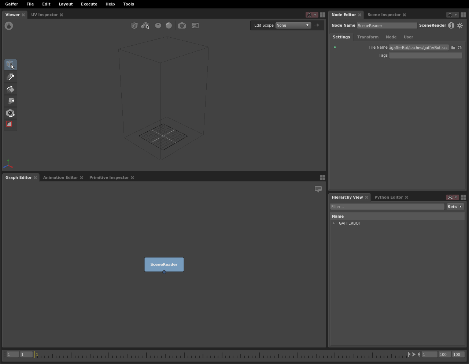
Task: Click the node annotation bubble in the Graph Editor
Action: coord(318,189)
